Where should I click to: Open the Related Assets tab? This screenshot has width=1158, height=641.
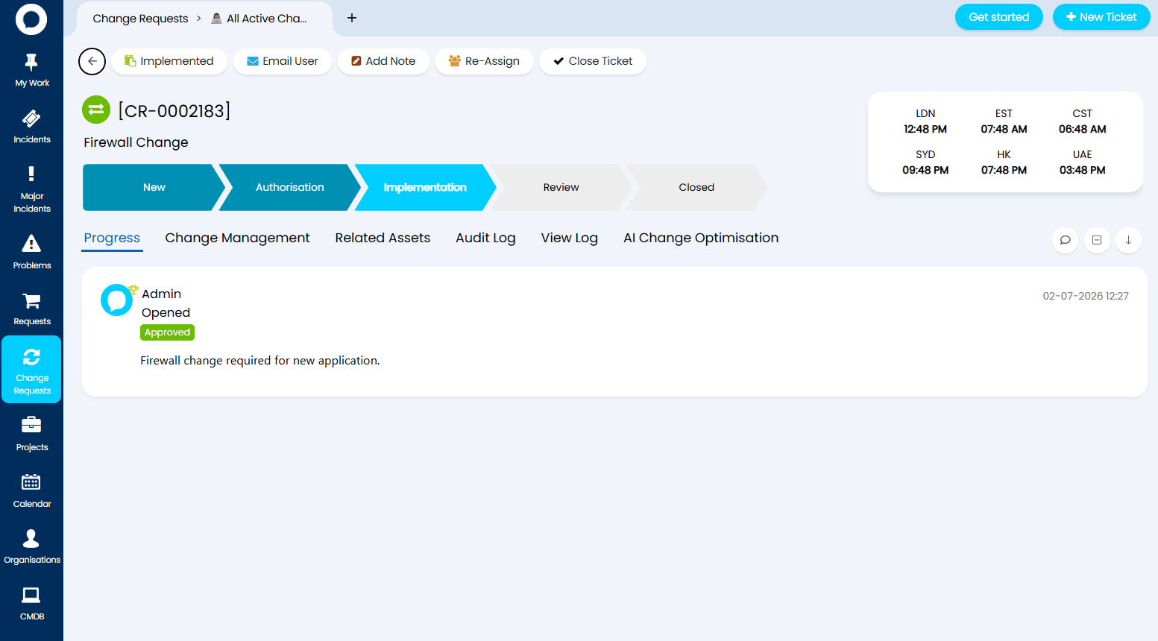[383, 238]
